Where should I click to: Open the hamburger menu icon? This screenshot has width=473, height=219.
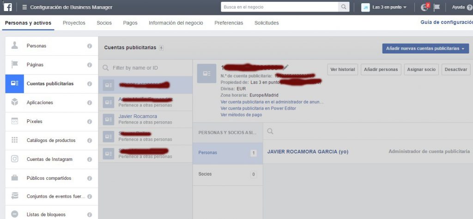[24, 7]
